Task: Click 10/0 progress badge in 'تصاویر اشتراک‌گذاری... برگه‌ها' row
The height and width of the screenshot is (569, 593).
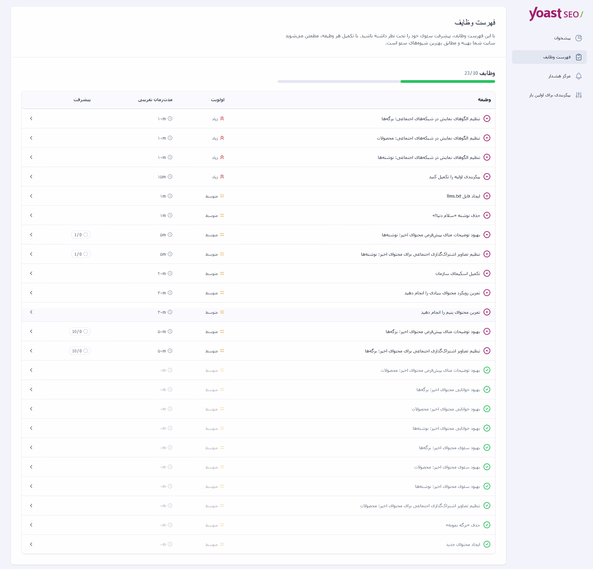Action: click(x=80, y=351)
